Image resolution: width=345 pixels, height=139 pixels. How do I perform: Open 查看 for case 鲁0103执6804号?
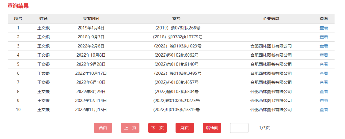(x=324, y=92)
